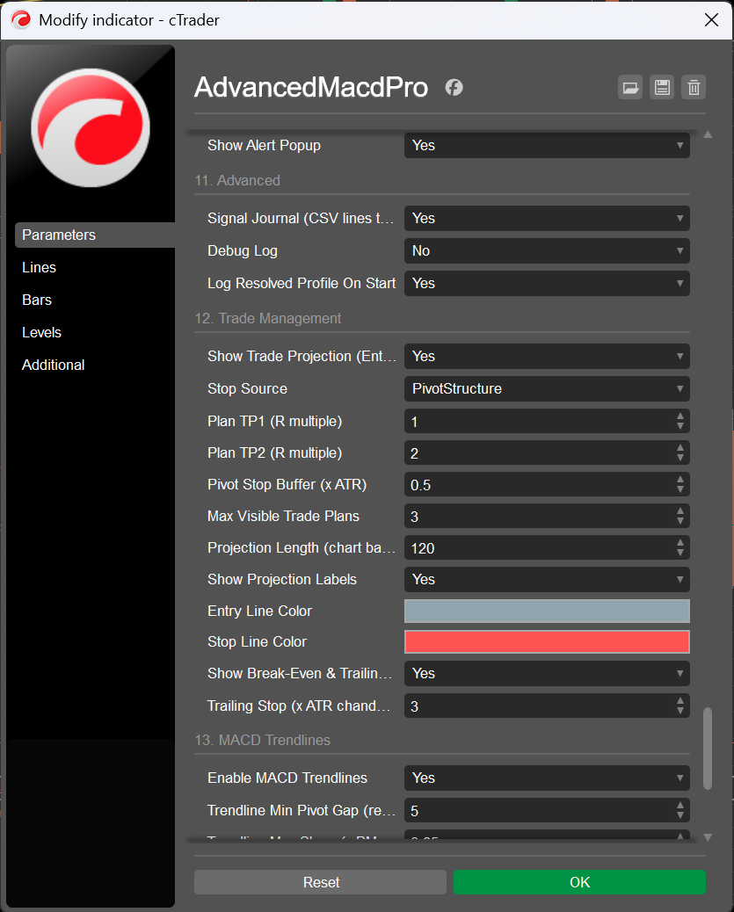Increase Pivot Stop Buffer value
The width and height of the screenshot is (734, 912).
(x=680, y=479)
